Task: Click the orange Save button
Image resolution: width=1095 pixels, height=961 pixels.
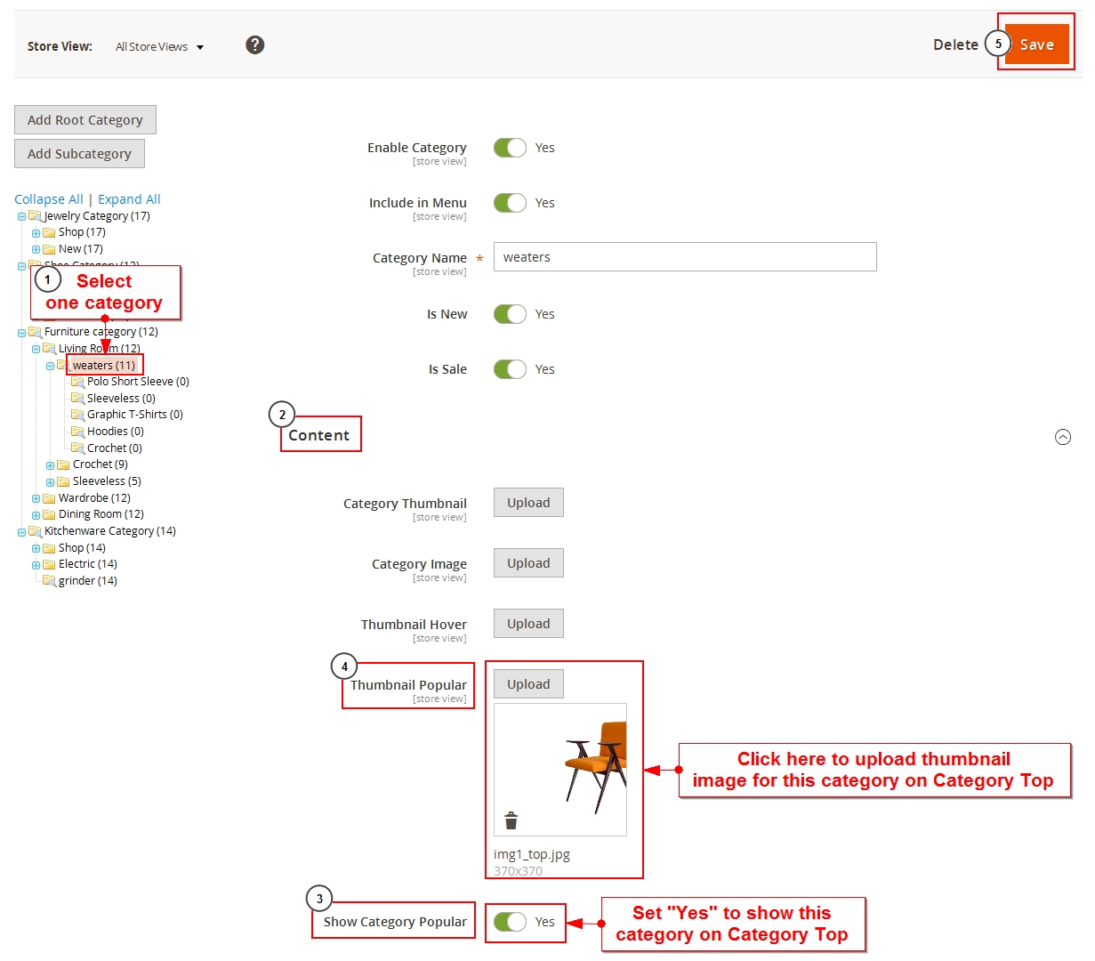Action: tap(1036, 44)
